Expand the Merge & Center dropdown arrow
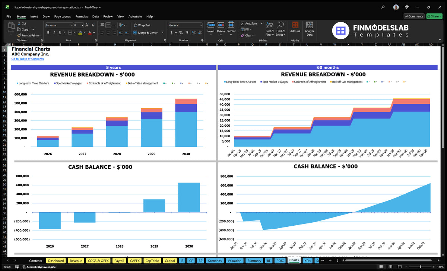 162,33
